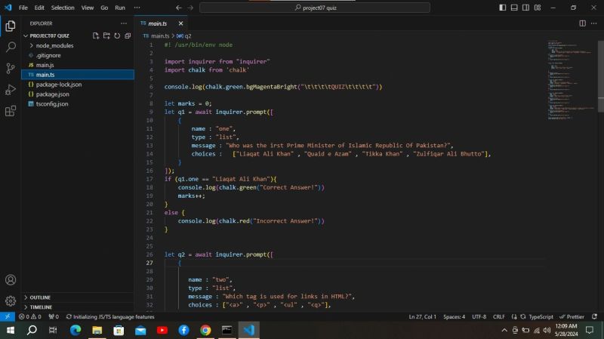Viewport: 604px width, 339px height.
Task: Change the CRLF end of line sequence
Action: 498,316
